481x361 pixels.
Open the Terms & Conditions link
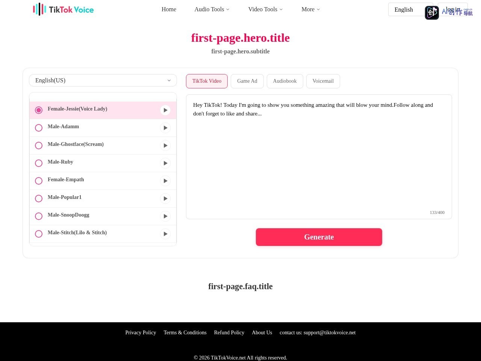[x=185, y=332]
